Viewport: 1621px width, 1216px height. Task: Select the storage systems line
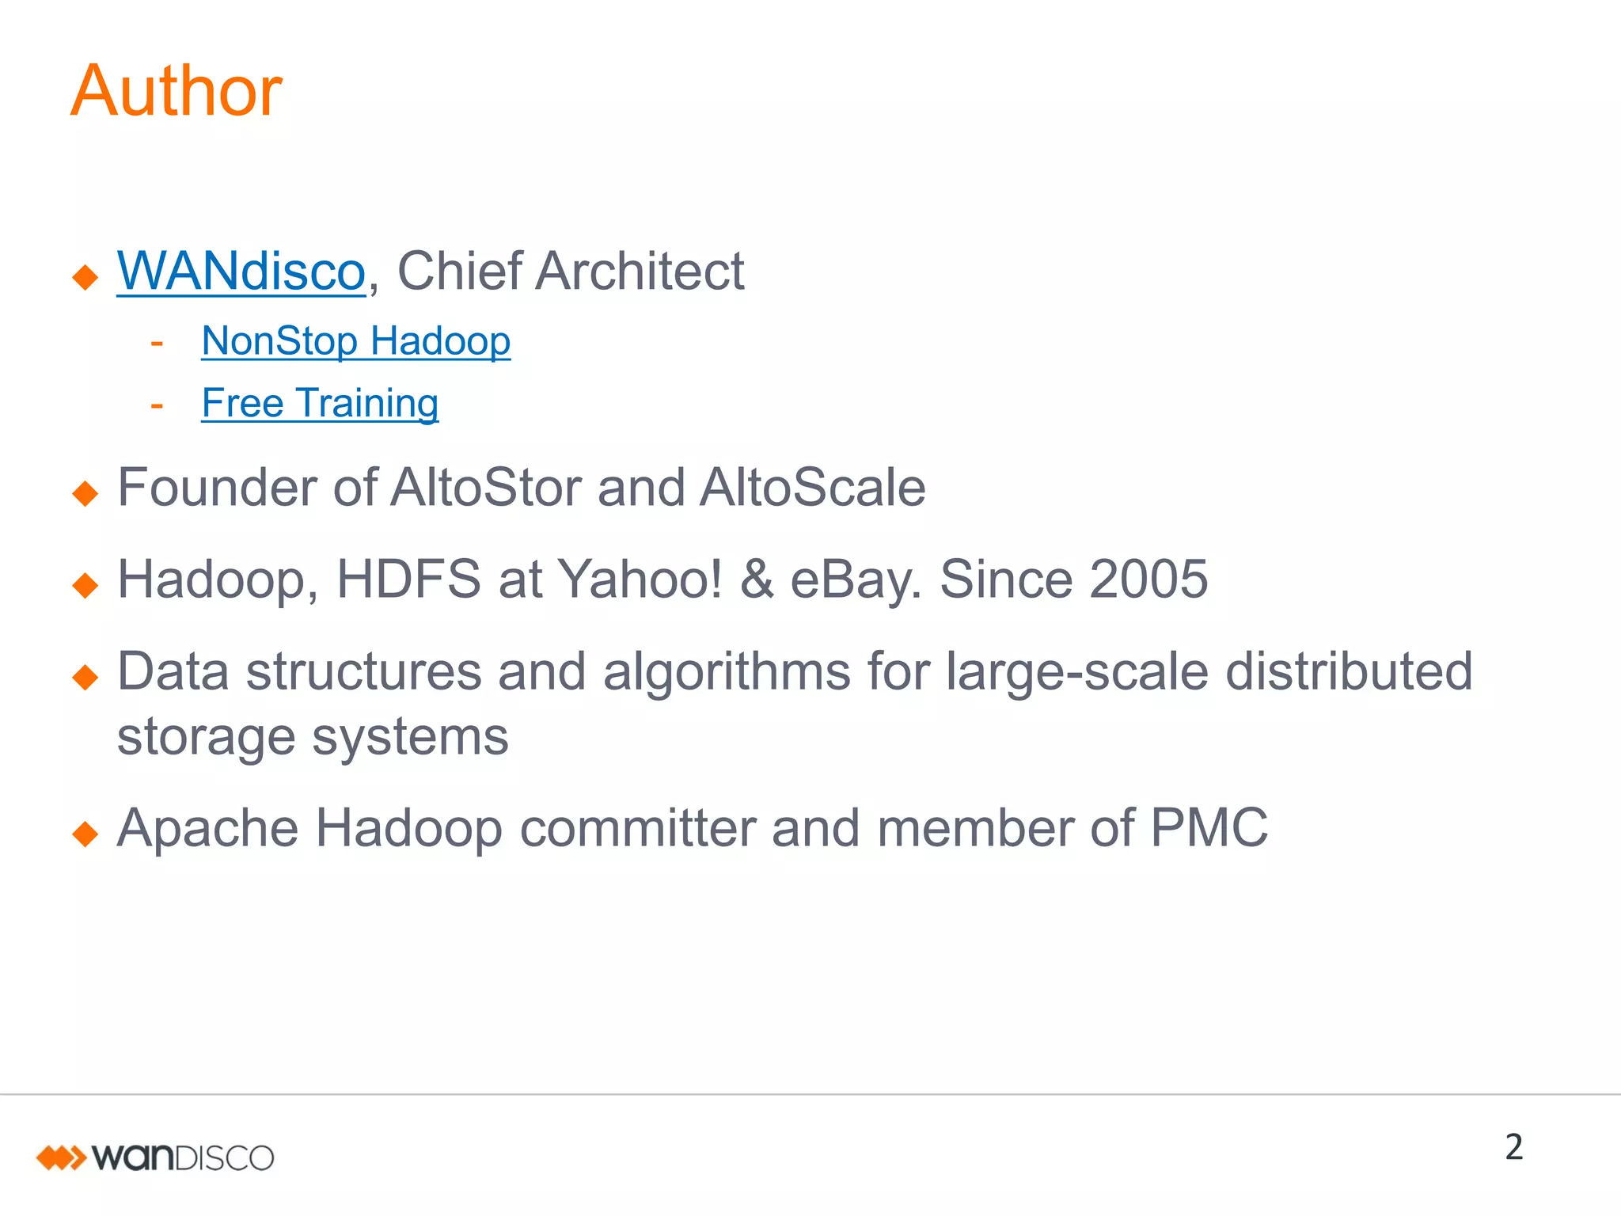(x=313, y=738)
